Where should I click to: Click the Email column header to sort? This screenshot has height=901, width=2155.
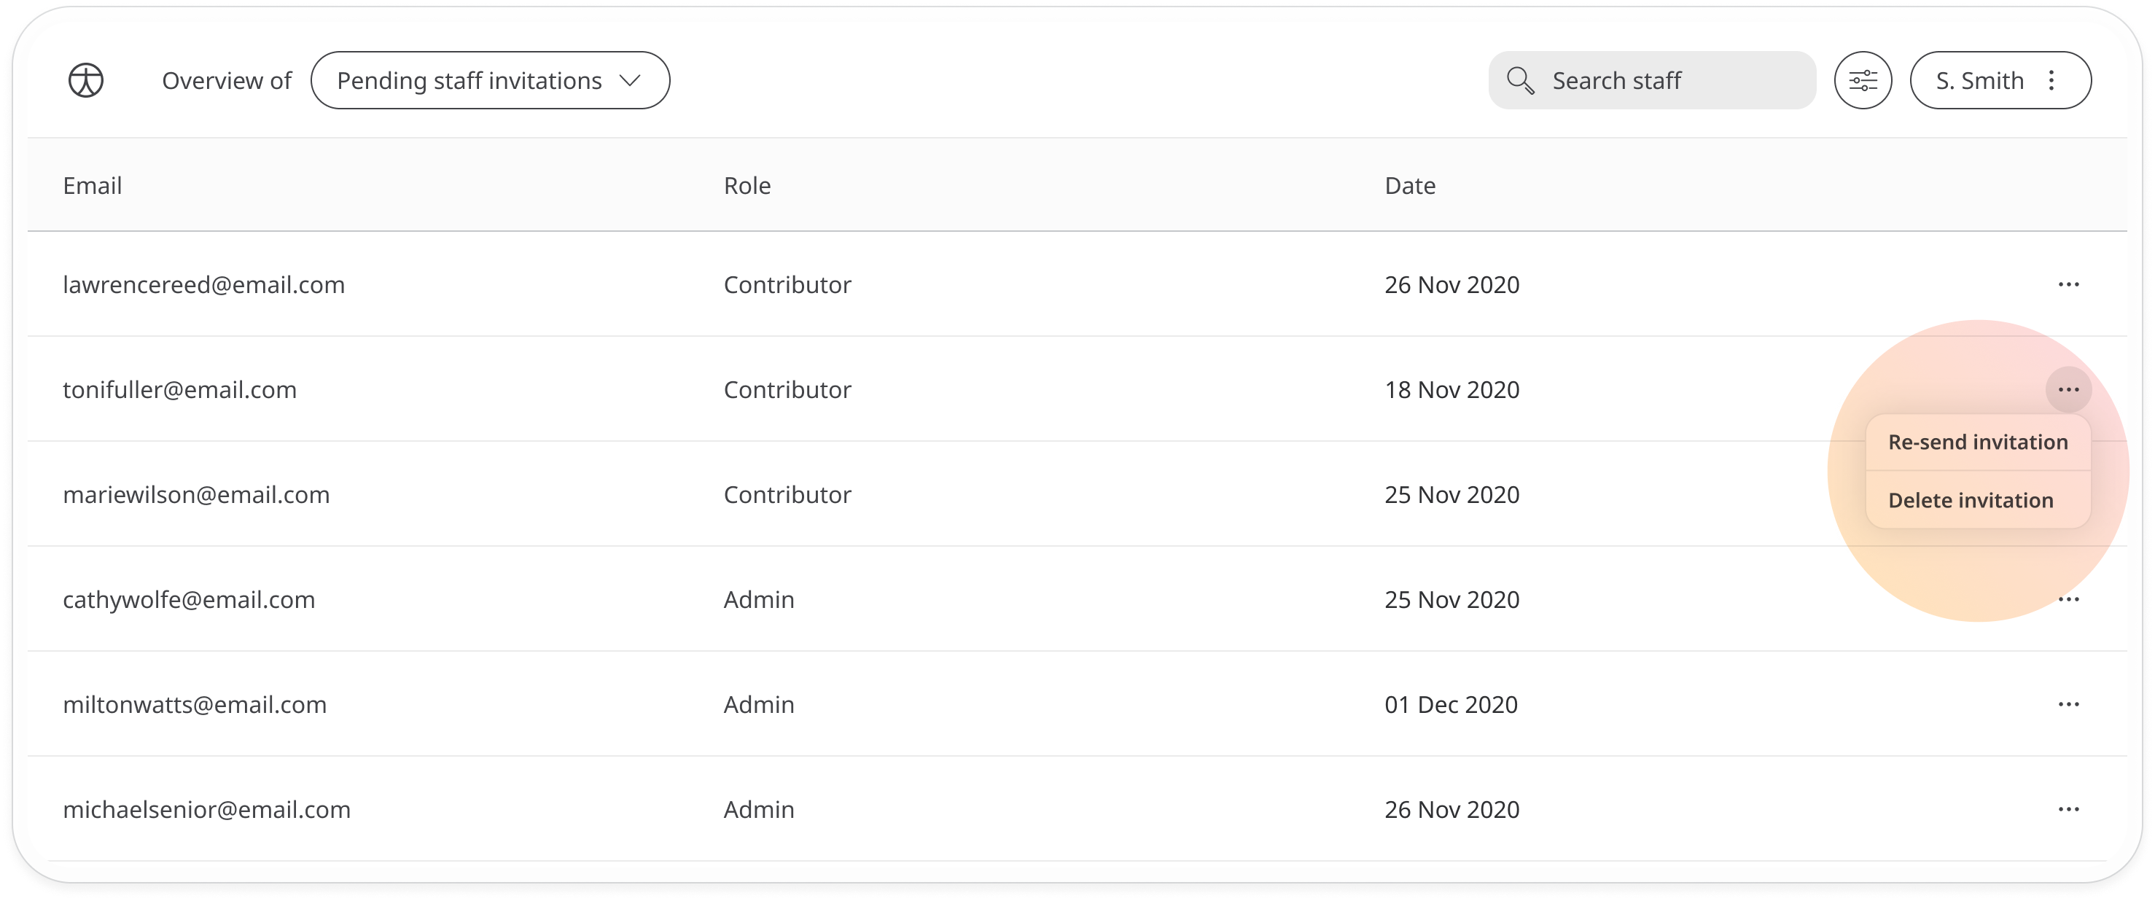[92, 185]
